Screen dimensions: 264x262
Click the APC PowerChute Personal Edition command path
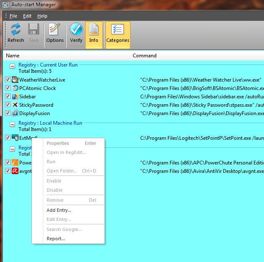coord(202,163)
